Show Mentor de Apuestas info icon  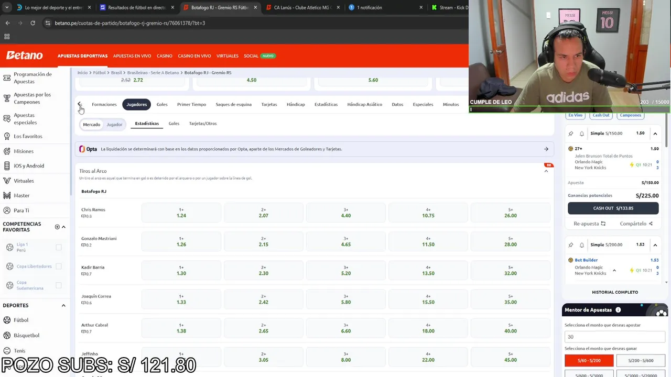coord(618,310)
